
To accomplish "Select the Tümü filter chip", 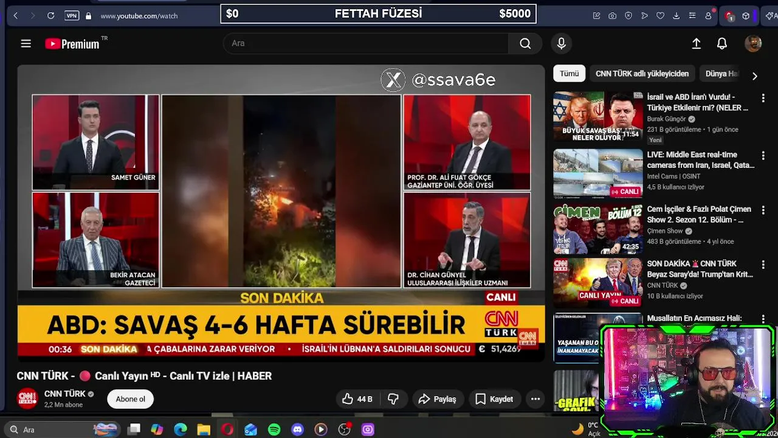I will click(x=570, y=74).
